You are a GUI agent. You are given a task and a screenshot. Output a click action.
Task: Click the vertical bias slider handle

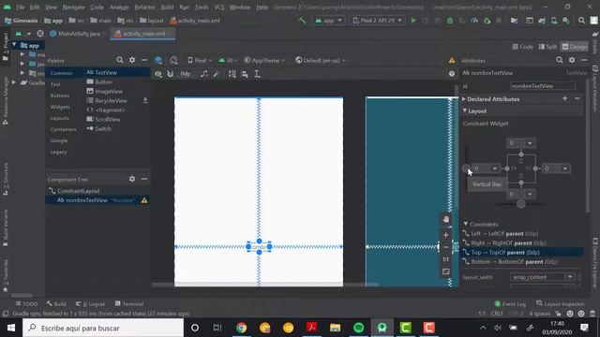pos(467,168)
